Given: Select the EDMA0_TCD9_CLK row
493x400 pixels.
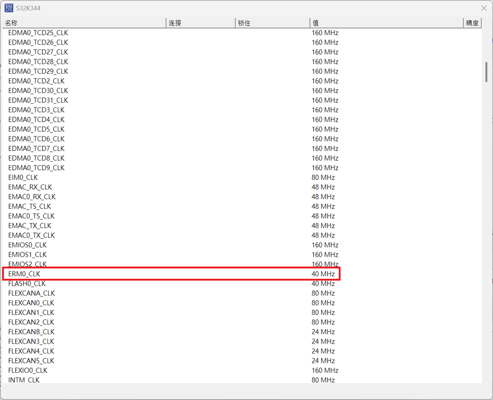Looking at the screenshot, I should pyautogui.click(x=242, y=168).
